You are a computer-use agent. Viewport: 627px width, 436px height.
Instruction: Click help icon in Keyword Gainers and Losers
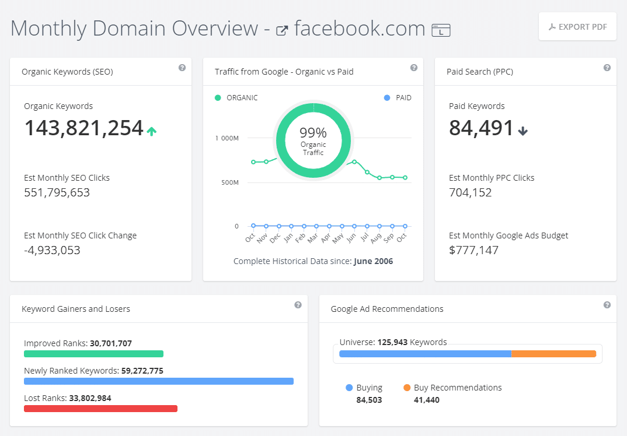click(x=298, y=305)
